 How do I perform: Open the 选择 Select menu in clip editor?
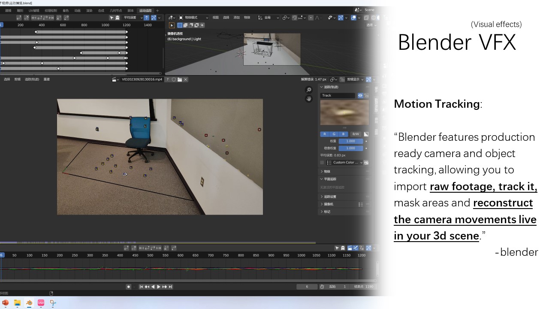(7, 79)
